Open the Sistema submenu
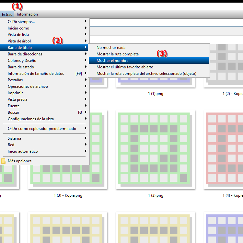This screenshot has width=243, height=243. click(45, 138)
